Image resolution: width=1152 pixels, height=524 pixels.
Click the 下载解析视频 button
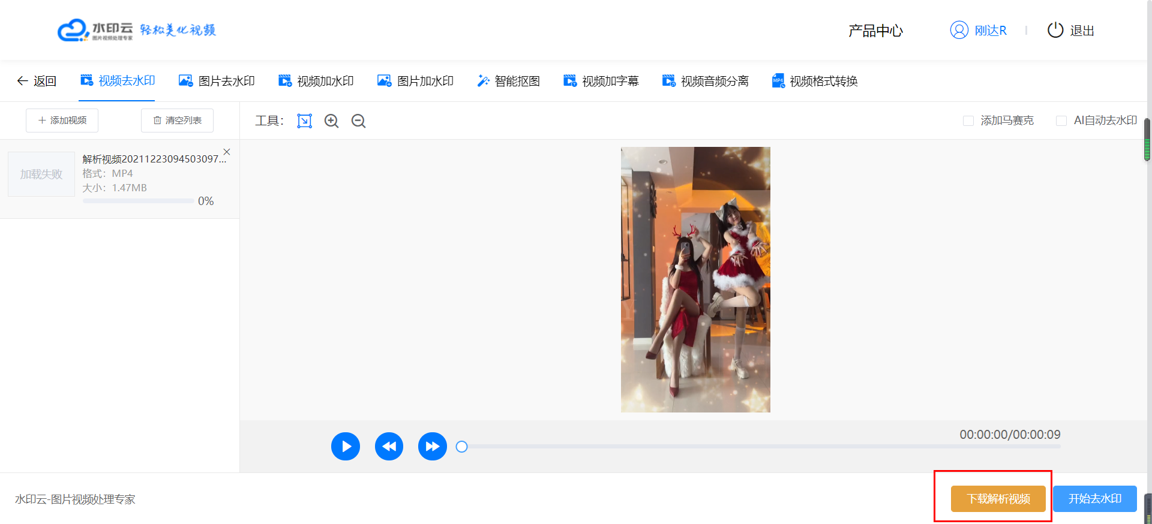[998, 499]
